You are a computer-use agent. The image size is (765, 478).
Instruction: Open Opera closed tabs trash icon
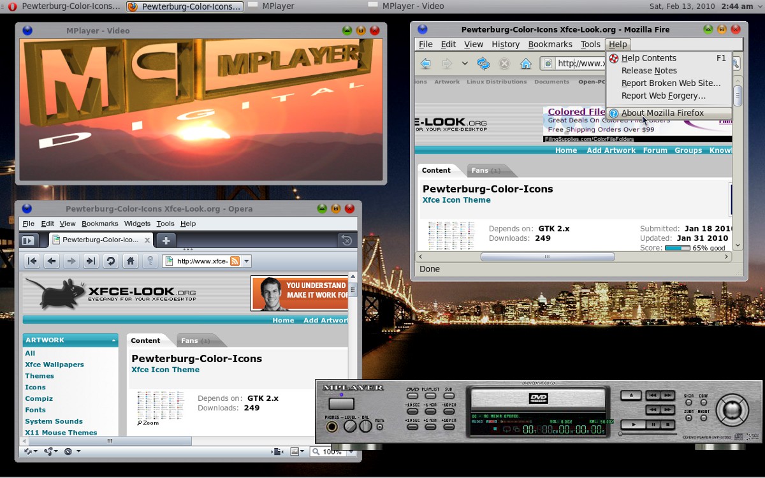pos(346,240)
